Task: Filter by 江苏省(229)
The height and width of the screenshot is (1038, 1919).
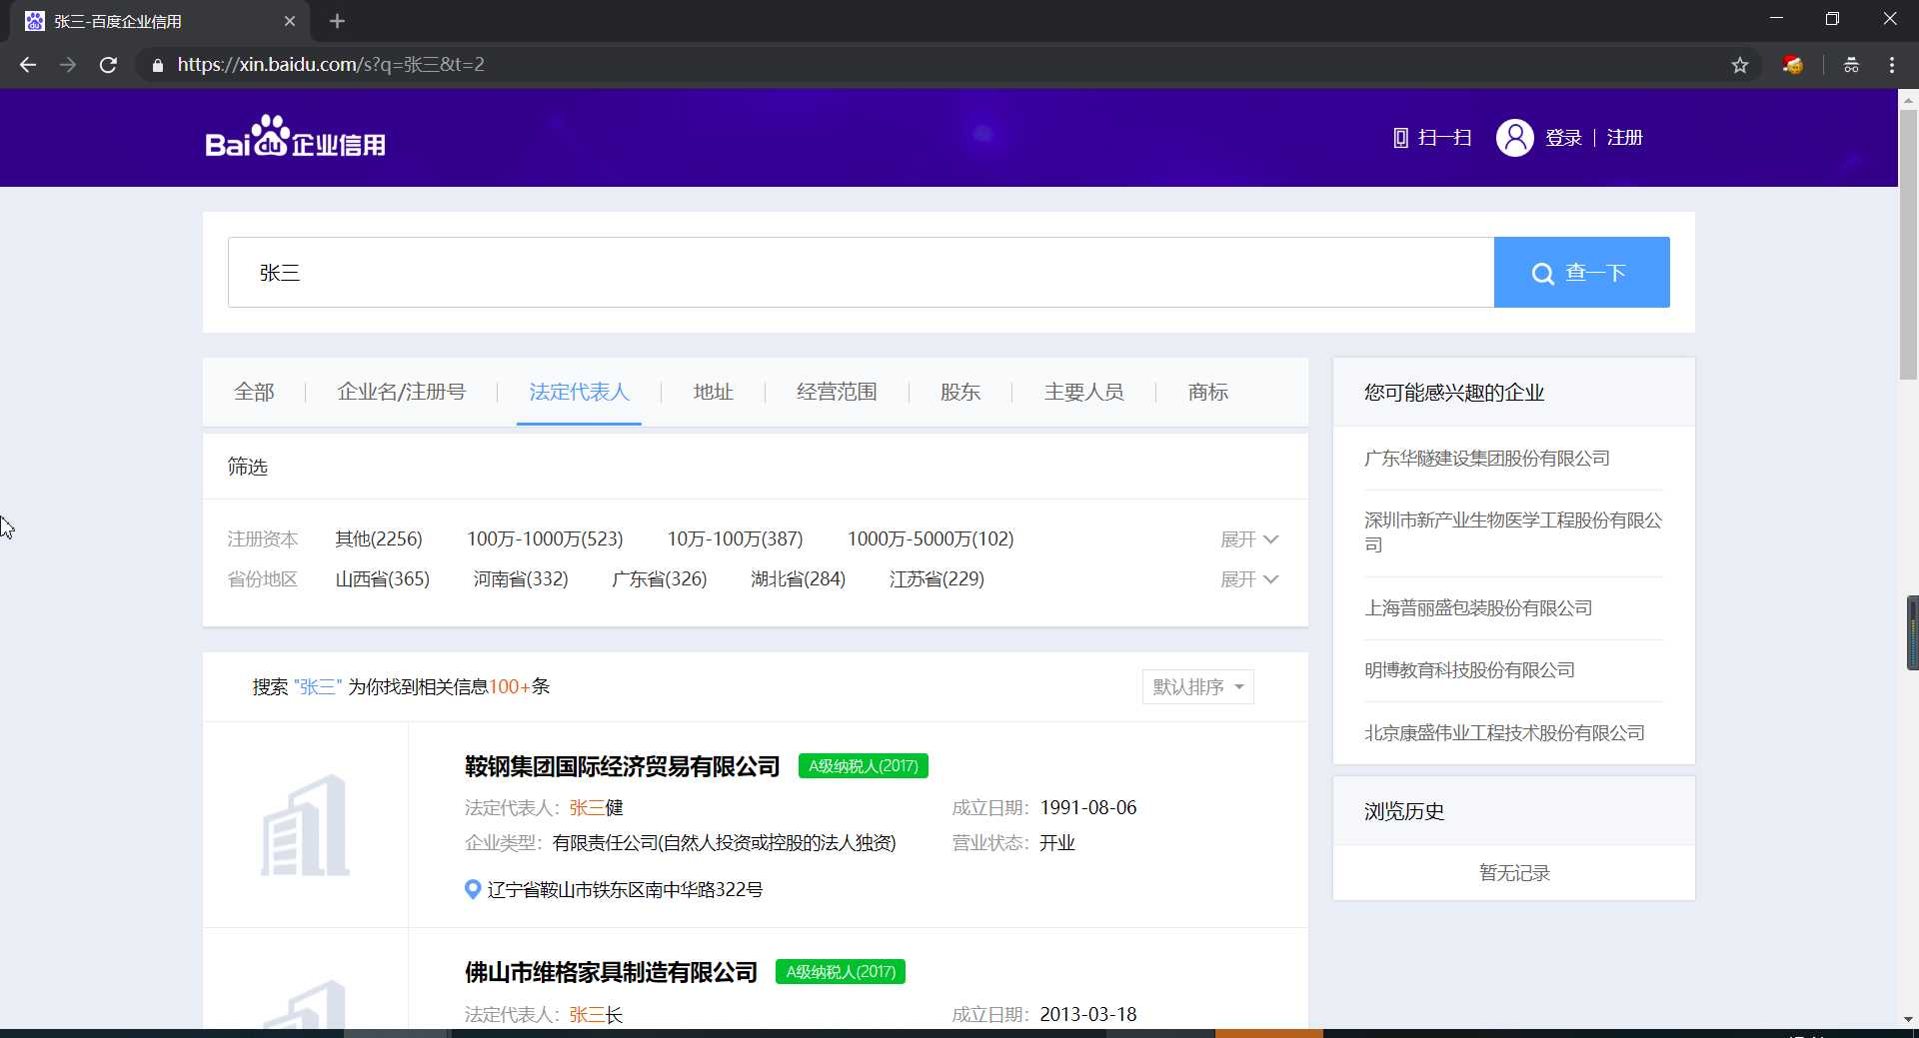Action: (x=937, y=579)
